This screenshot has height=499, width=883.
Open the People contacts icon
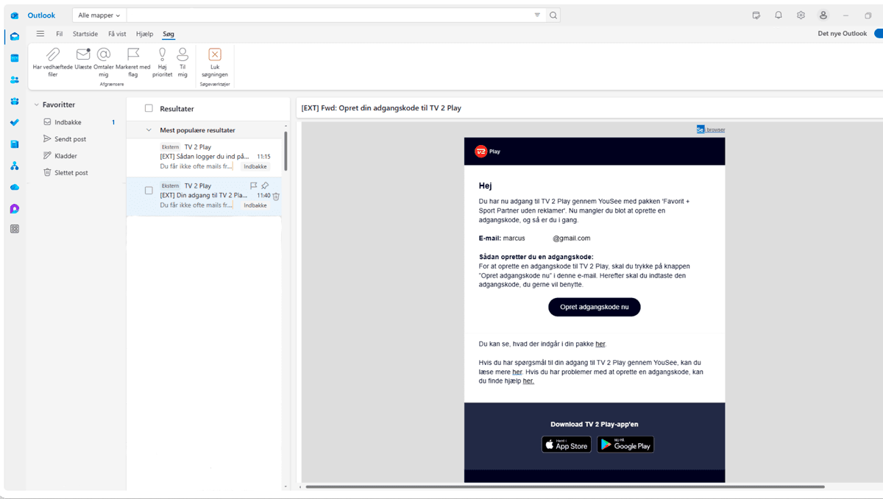coord(15,79)
